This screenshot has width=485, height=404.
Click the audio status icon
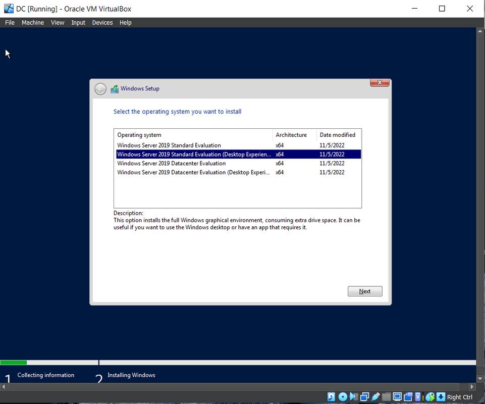pyautogui.click(x=354, y=397)
